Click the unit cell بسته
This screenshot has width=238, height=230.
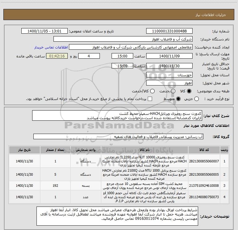coord(86,186)
